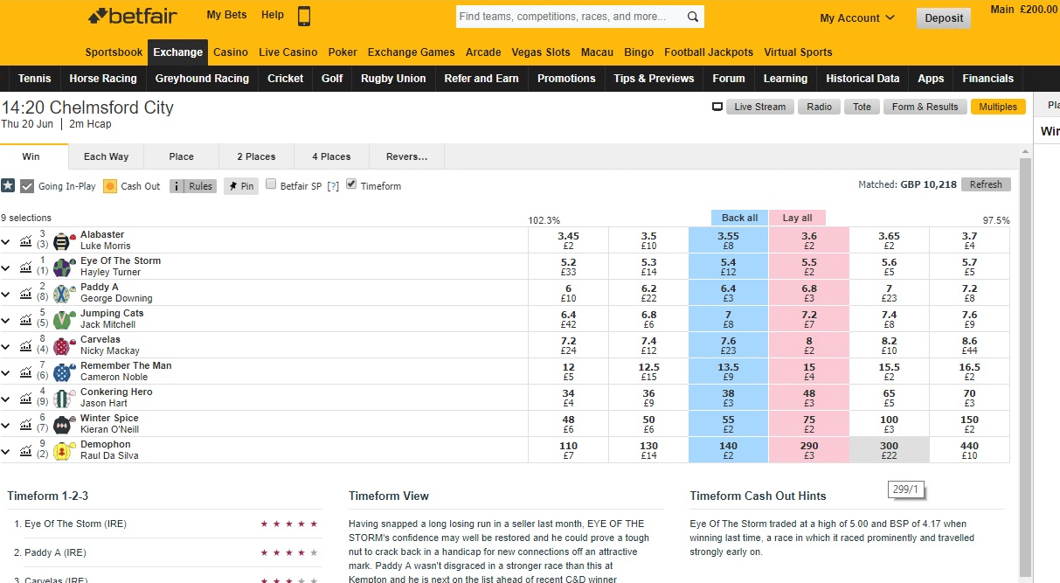Click Alabaster's jockey silks icon
1060x583 pixels.
[x=62, y=241]
